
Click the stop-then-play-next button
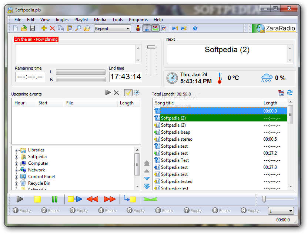point(75,199)
